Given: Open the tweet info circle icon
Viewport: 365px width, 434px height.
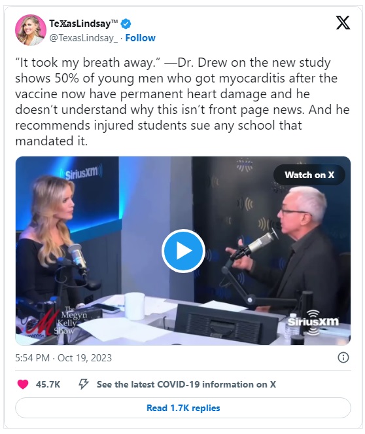Looking at the screenshot, I should tap(343, 357).
